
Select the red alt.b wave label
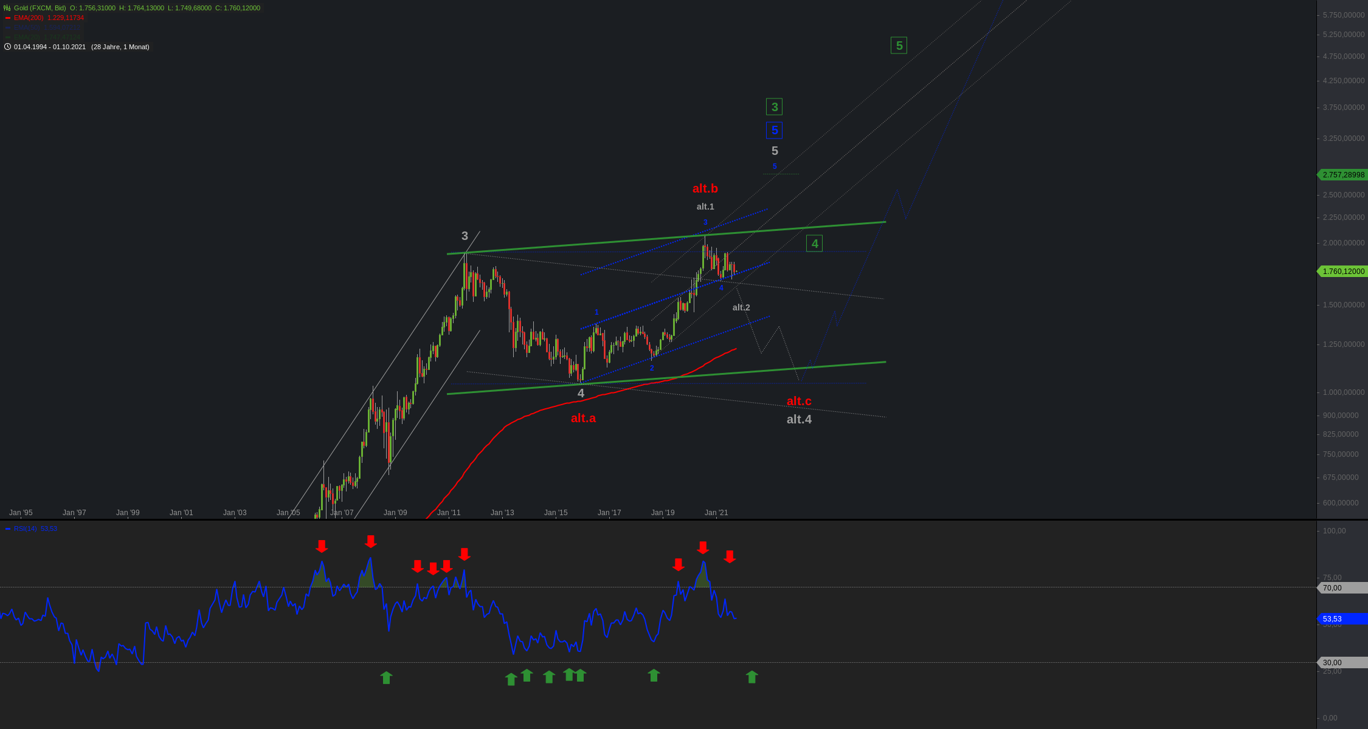coord(705,188)
